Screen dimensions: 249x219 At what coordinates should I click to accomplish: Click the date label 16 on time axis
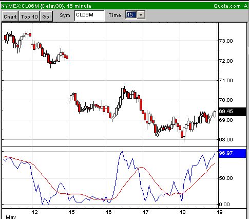109,212
